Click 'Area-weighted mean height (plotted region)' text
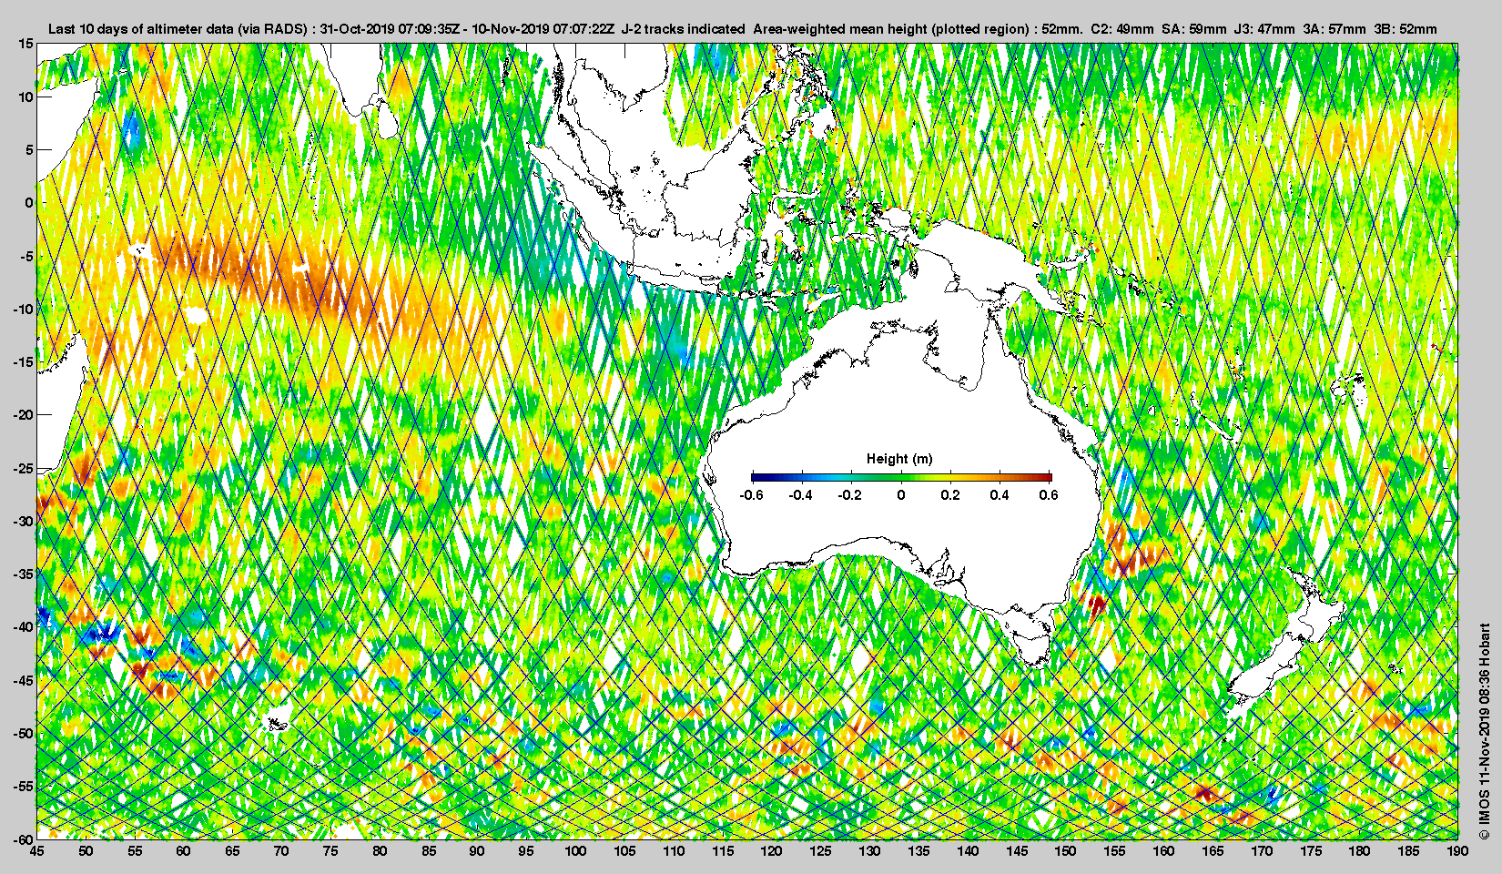 [x=893, y=29]
